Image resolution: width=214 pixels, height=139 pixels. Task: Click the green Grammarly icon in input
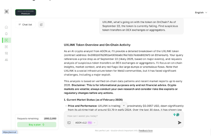[178, 115]
